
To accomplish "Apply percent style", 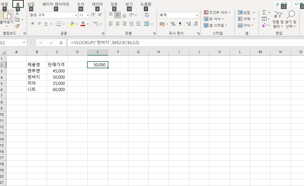I will click(x=173, y=24).
